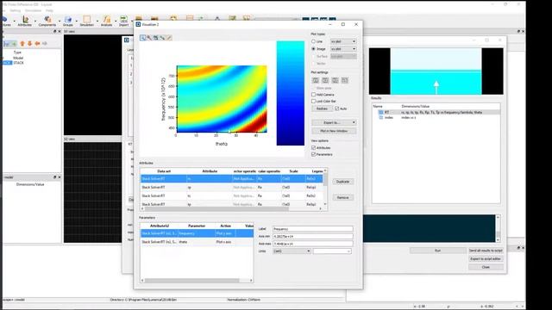552x310 pixels.
Task: Select the frequency parameter row
Action: pyautogui.click(x=197, y=233)
